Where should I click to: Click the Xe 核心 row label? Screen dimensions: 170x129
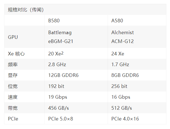point(16,54)
